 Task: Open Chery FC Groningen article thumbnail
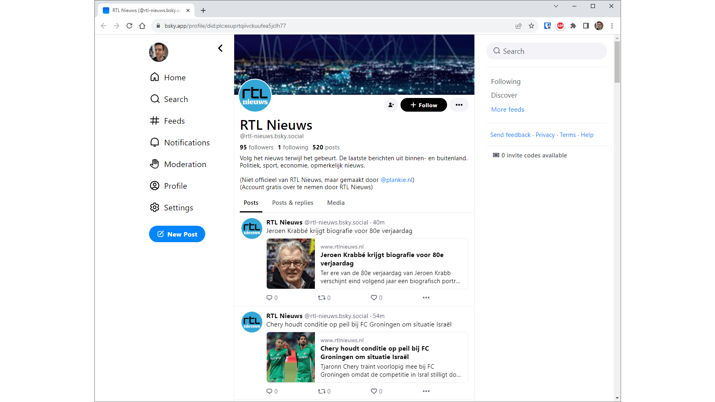tap(291, 357)
